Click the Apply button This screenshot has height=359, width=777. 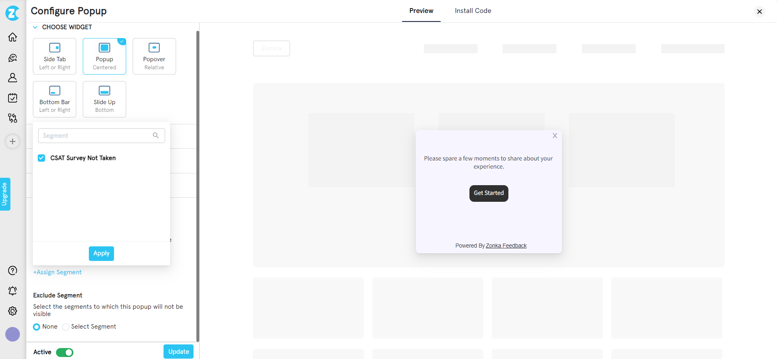coord(101,254)
